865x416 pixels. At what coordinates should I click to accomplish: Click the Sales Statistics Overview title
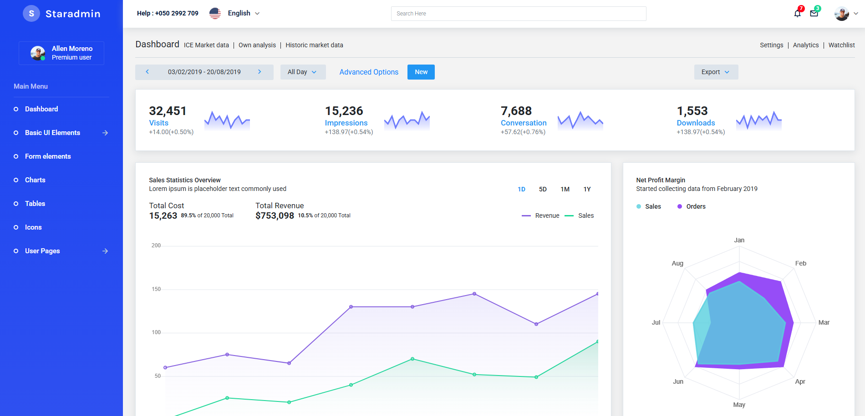point(184,180)
